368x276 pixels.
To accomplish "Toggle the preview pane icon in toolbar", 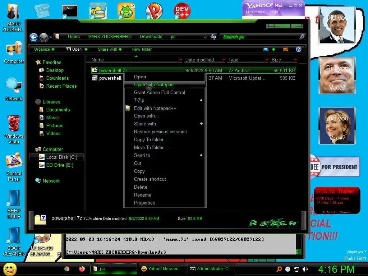I will point(286,49).
